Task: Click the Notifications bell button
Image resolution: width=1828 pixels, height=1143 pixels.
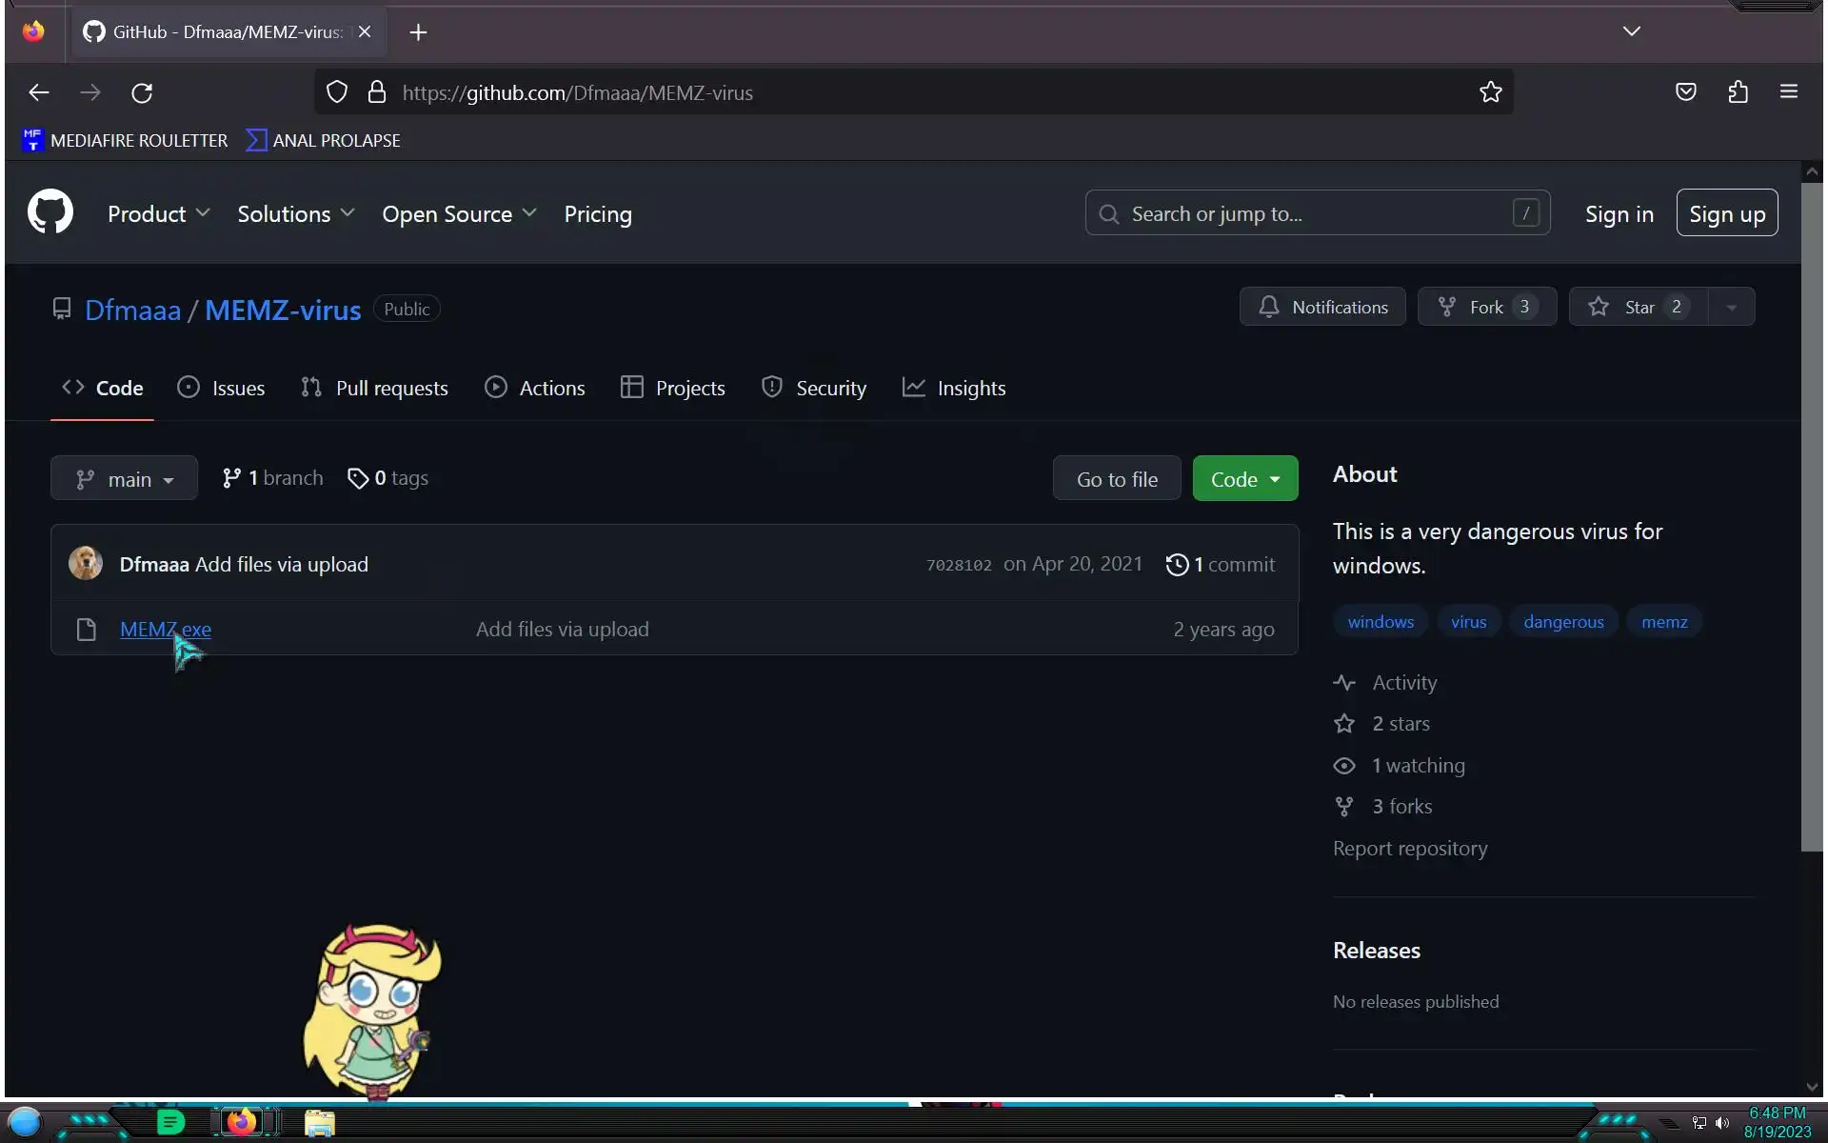Action: (1321, 307)
